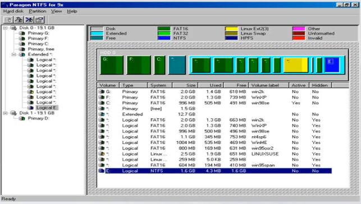The height and width of the screenshot is (204, 361).
Task: Select the F: block in HDD 0 map
Action: point(139,65)
